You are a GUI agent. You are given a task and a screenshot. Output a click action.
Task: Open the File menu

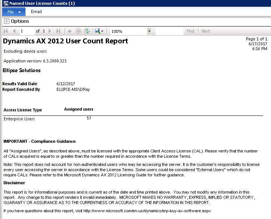[x=14, y=12]
